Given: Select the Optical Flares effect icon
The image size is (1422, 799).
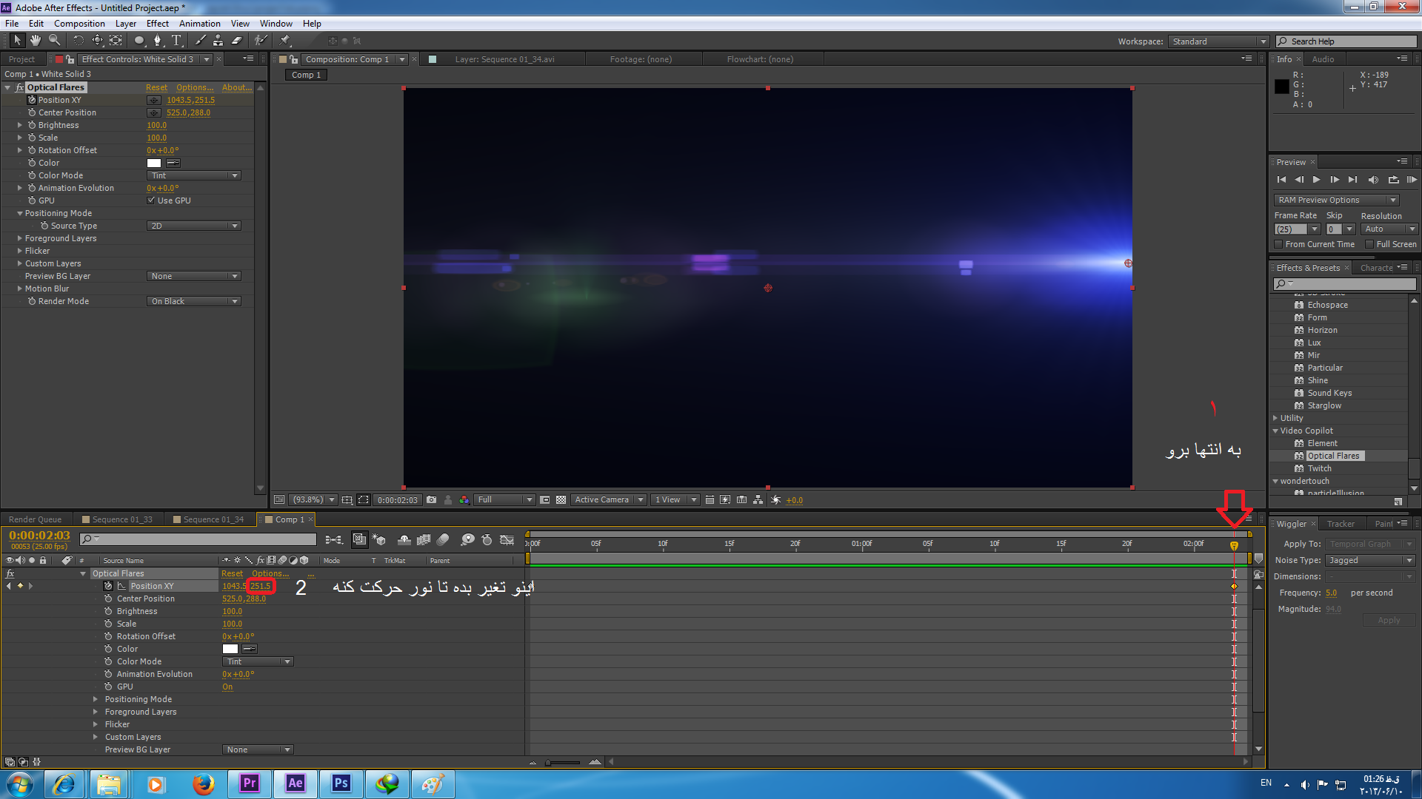Looking at the screenshot, I should pyautogui.click(x=1300, y=456).
